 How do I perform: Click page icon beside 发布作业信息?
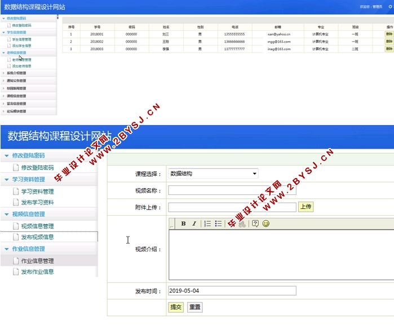pyautogui.click(x=16, y=271)
